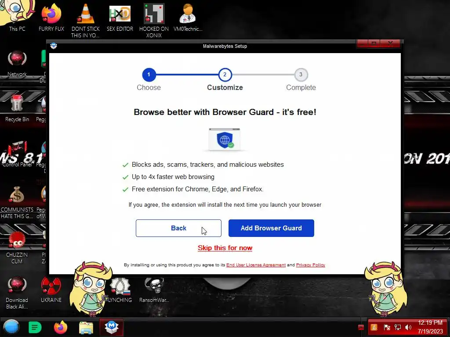Open the red fuzzy Chuzzle desktop icon
The width and height of the screenshot is (450, 337).
pos(17,247)
